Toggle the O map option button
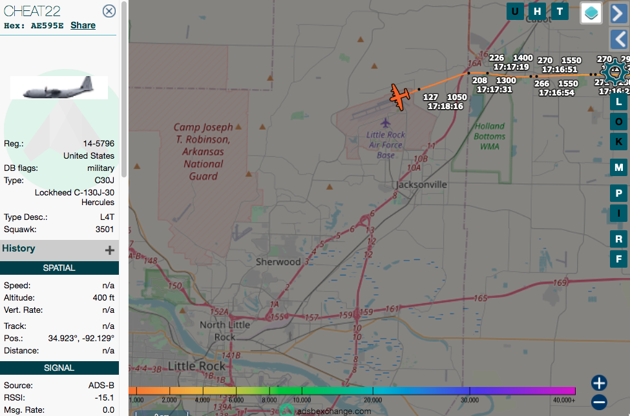The width and height of the screenshot is (630, 416). (x=619, y=121)
